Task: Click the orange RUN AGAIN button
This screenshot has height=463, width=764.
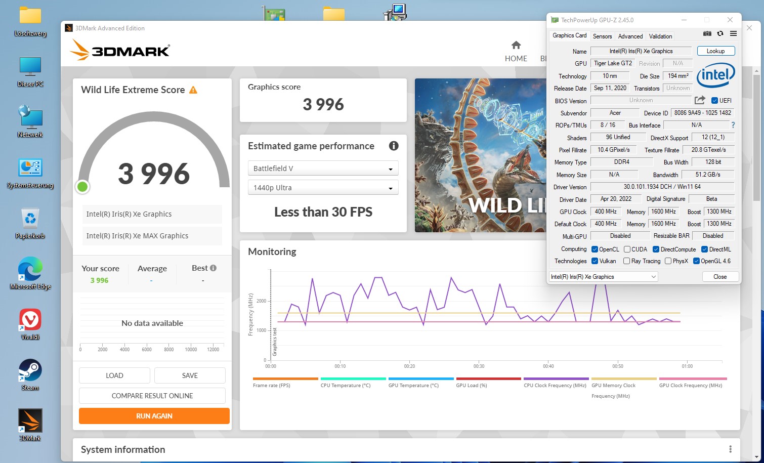Action: 154,416
